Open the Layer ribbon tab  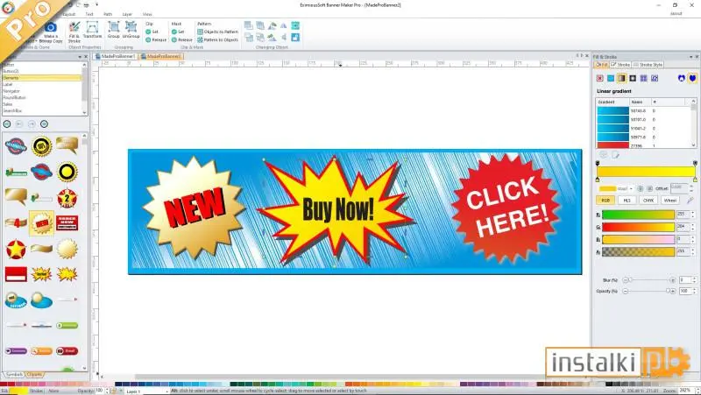[x=127, y=14]
